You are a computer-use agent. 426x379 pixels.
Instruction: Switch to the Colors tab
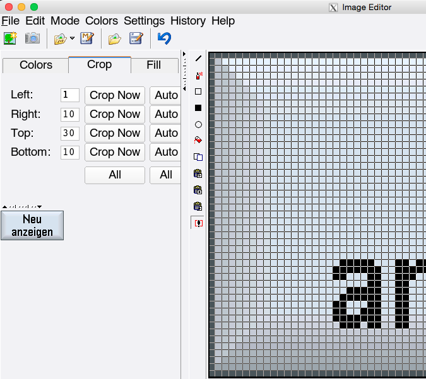tap(36, 65)
